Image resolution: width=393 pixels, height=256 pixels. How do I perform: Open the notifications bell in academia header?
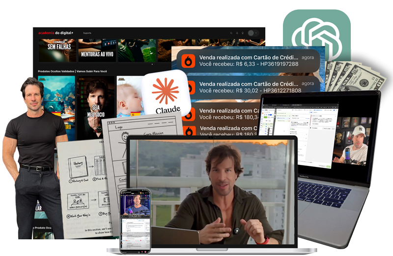[x=237, y=33]
